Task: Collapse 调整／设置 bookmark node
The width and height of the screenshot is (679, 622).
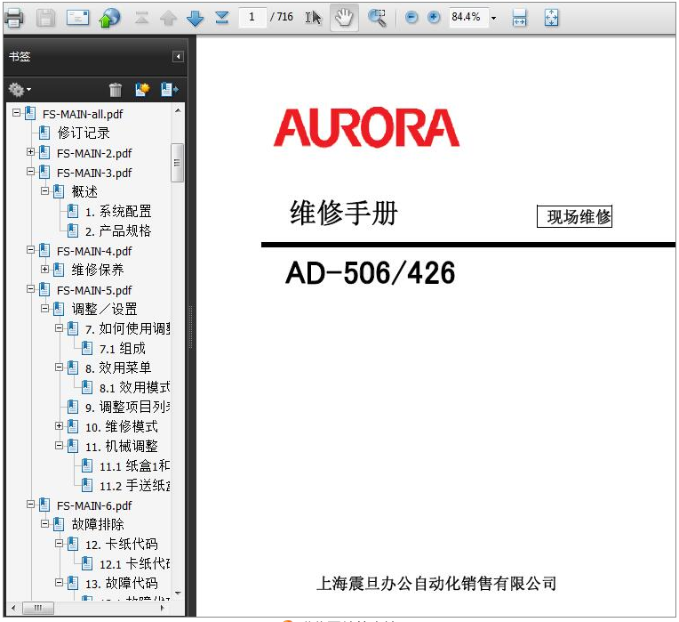Action: pyautogui.click(x=44, y=308)
